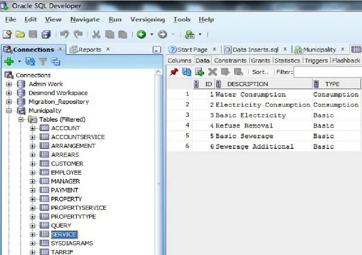
Task: Collapse the Tables (Filtered) node
Action: point(21,119)
